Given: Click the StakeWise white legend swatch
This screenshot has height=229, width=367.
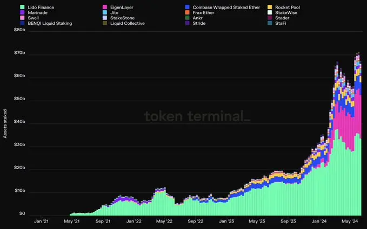Looking at the screenshot, I should (x=270, y=12).
